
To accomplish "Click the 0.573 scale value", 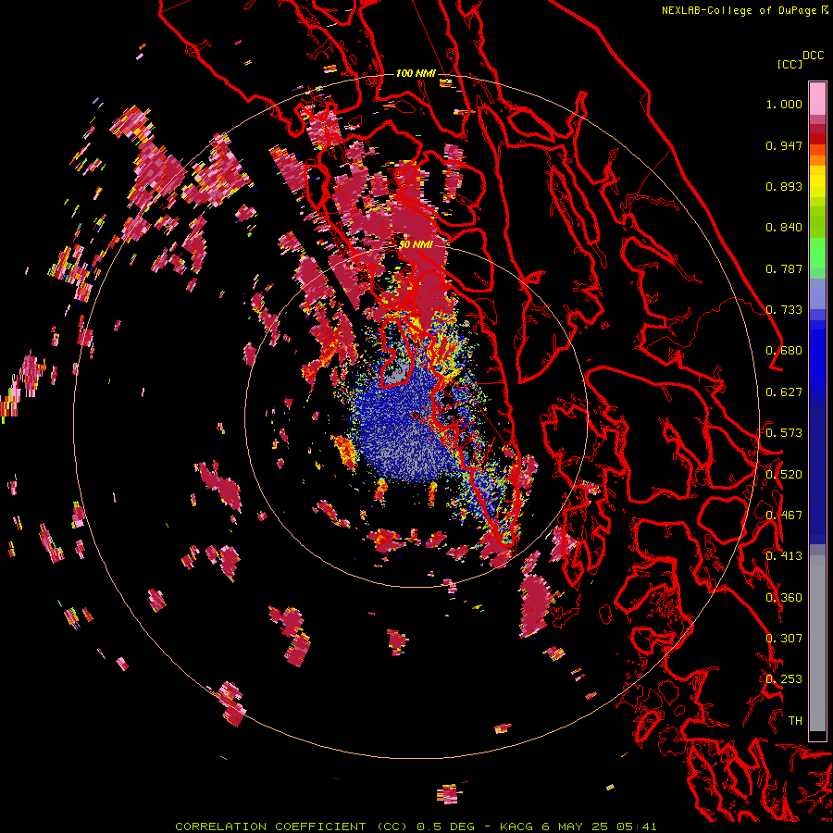I will [784, 433].
